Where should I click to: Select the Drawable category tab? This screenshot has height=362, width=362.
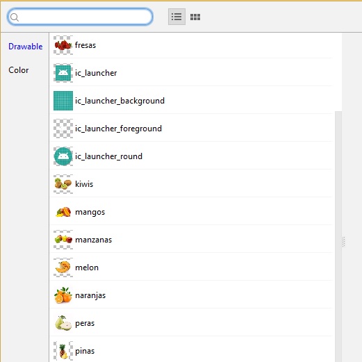tap(26, 47)
